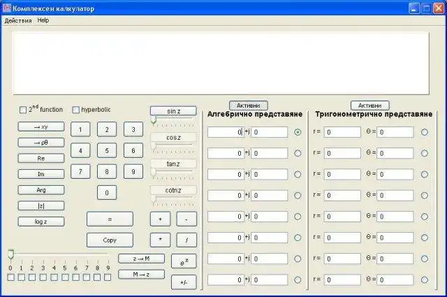Click the minus operator button
Screen dimensions: 447x297
coord(186,219)
